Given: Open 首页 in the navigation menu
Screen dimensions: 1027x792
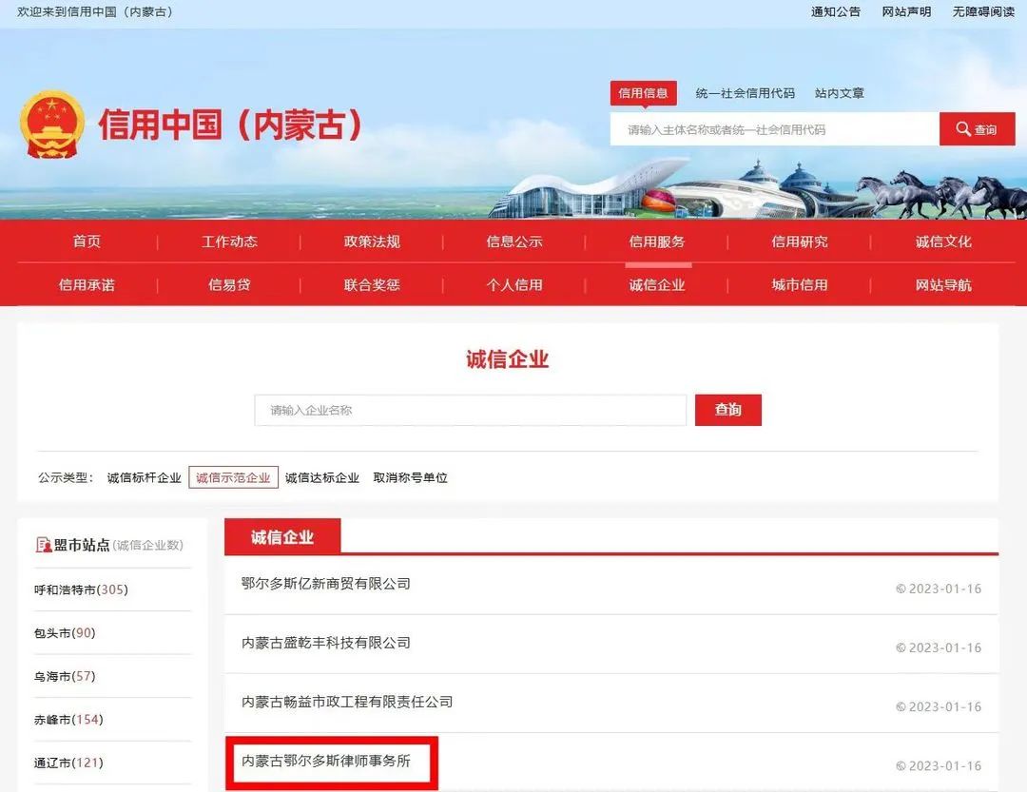Looking at the screenshot, I should click(87, 241).
